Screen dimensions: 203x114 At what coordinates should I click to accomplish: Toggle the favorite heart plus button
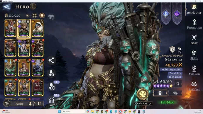[175, 93]
